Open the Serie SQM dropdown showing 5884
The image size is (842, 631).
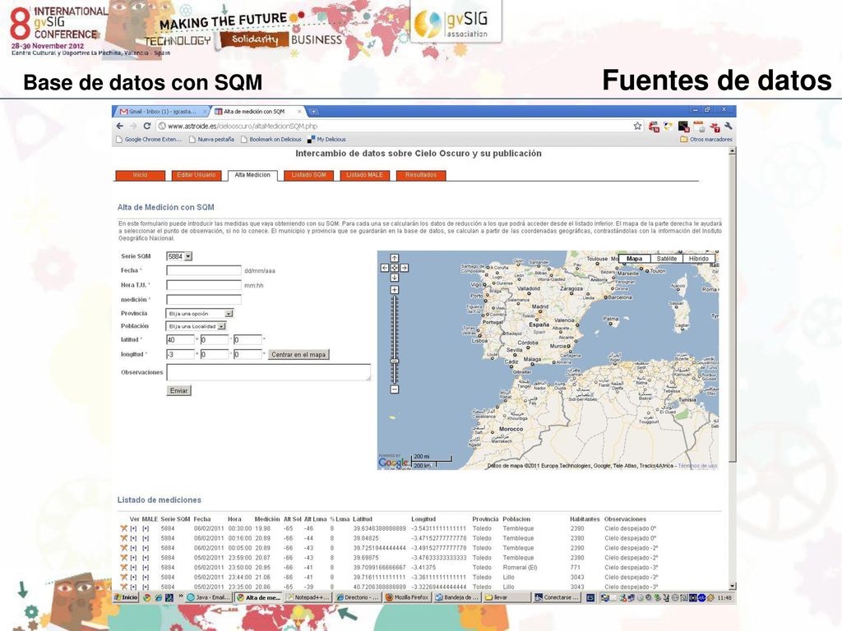pyautogui.click(x=179, y=256)
